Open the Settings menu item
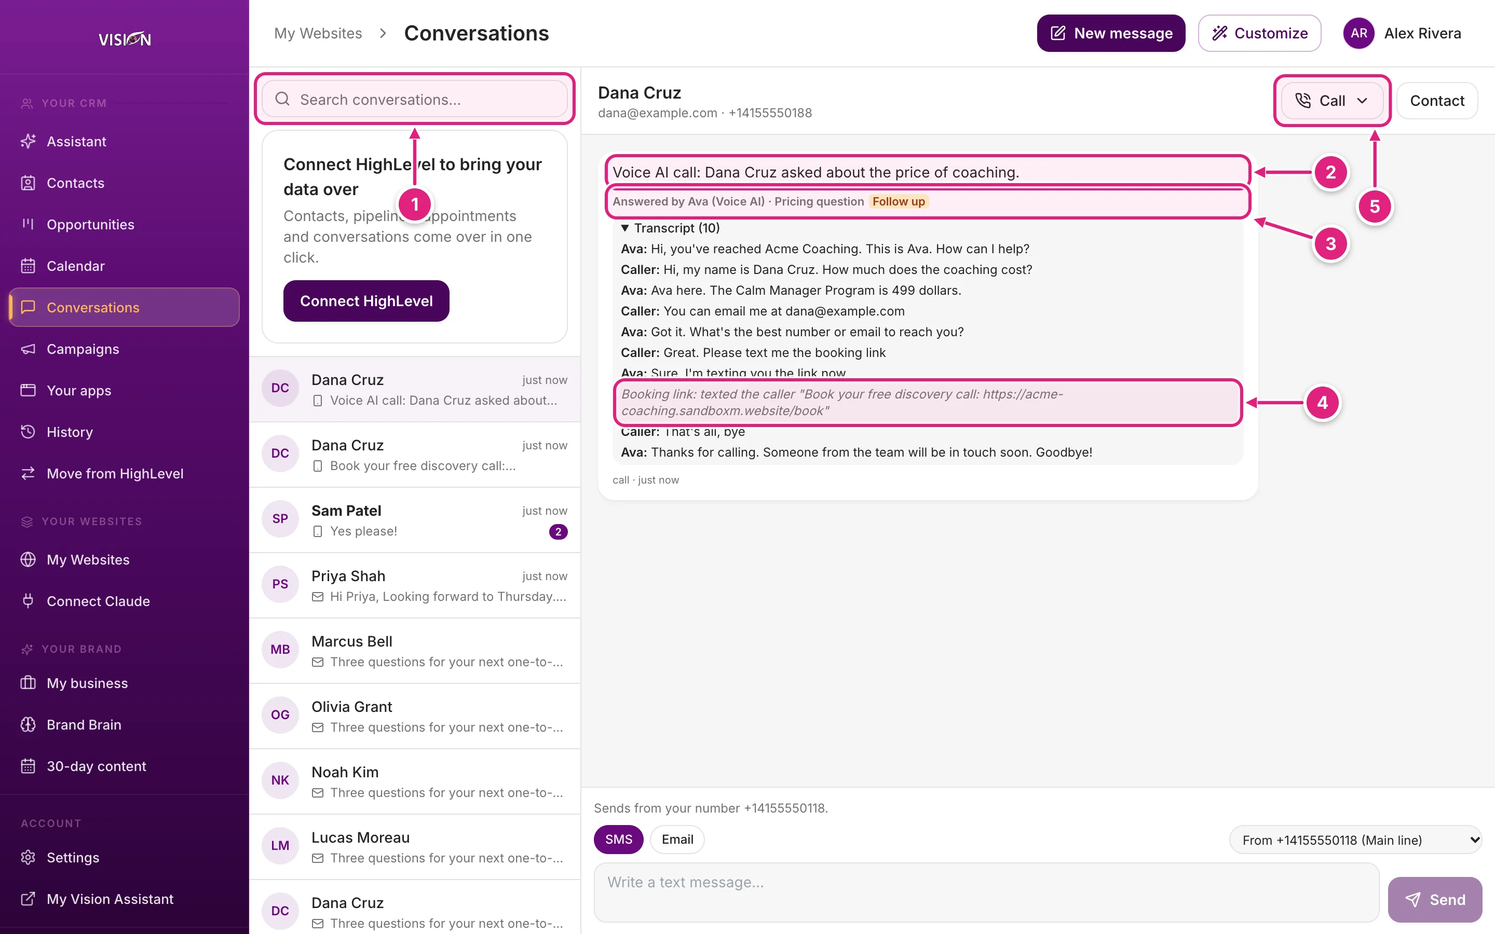Viewport: 1495px width, 934px height. click(x=124, y=857)
